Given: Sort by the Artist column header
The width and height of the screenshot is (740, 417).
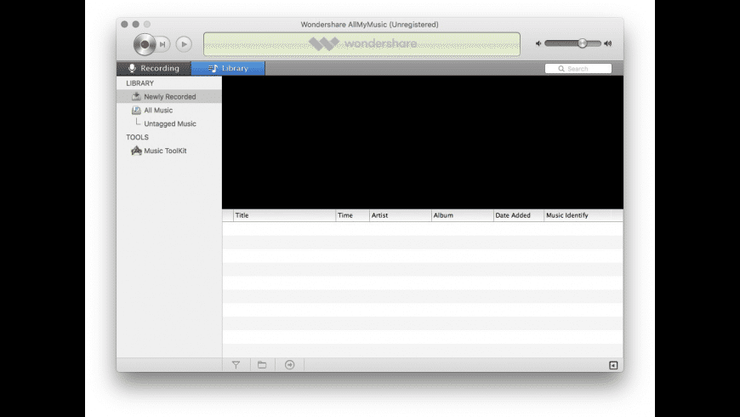Looking at the screenshot, I should (401, 215).
